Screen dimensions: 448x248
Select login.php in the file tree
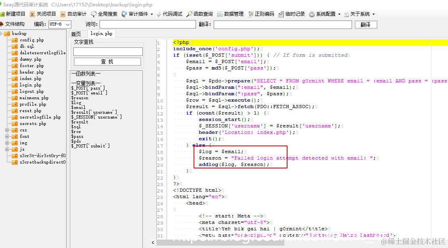[31, 85]
